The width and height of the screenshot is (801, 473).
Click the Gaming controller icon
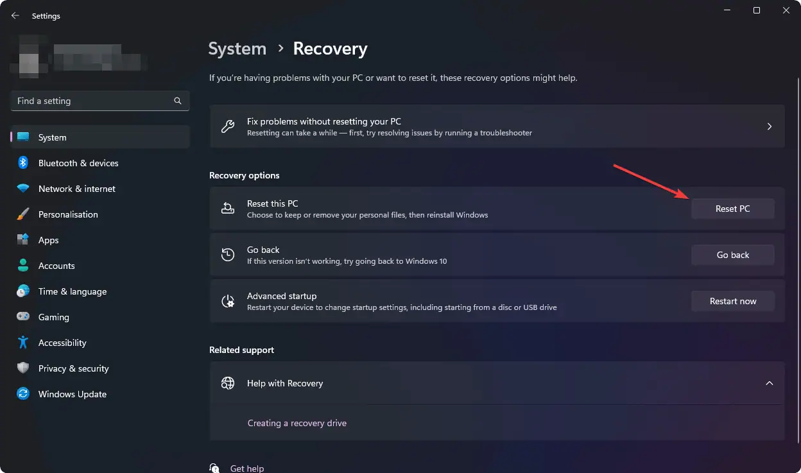[x=23, y=317]
